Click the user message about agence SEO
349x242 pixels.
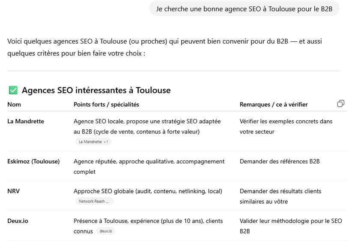tap(244, 9)
